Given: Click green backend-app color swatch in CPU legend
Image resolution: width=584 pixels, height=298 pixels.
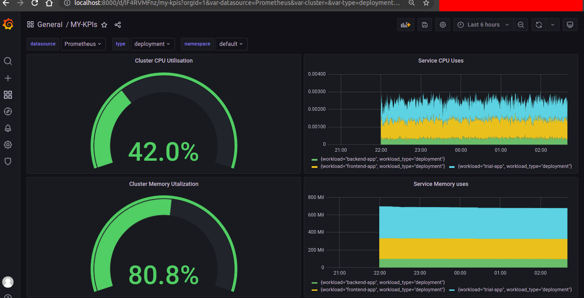Looking at the screenshot, I should coord(314,159).
